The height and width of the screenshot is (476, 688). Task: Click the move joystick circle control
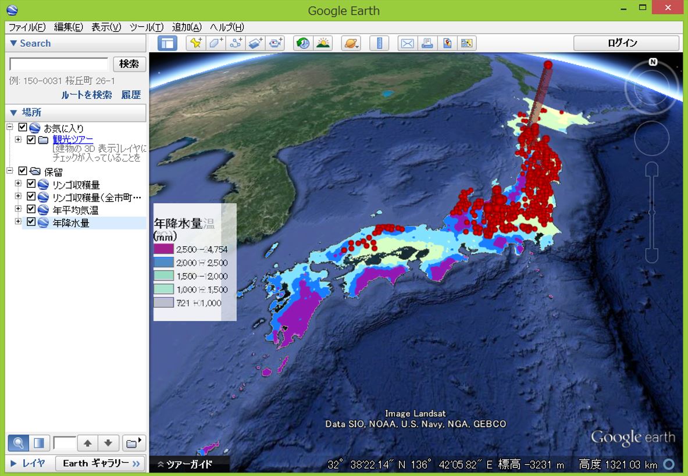click(x=652, y=138)
